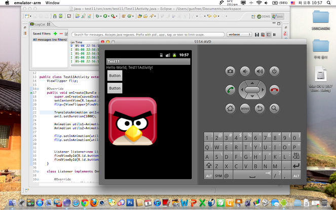Open the Debug button dropdown arrow

[x=101, y=16]
